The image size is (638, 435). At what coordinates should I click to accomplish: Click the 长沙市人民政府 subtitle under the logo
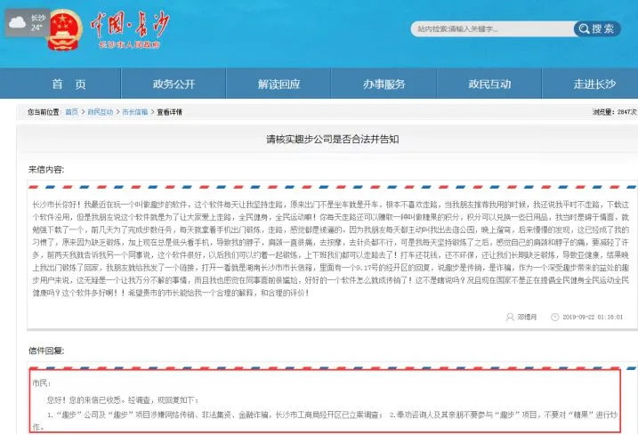[129, 44]
